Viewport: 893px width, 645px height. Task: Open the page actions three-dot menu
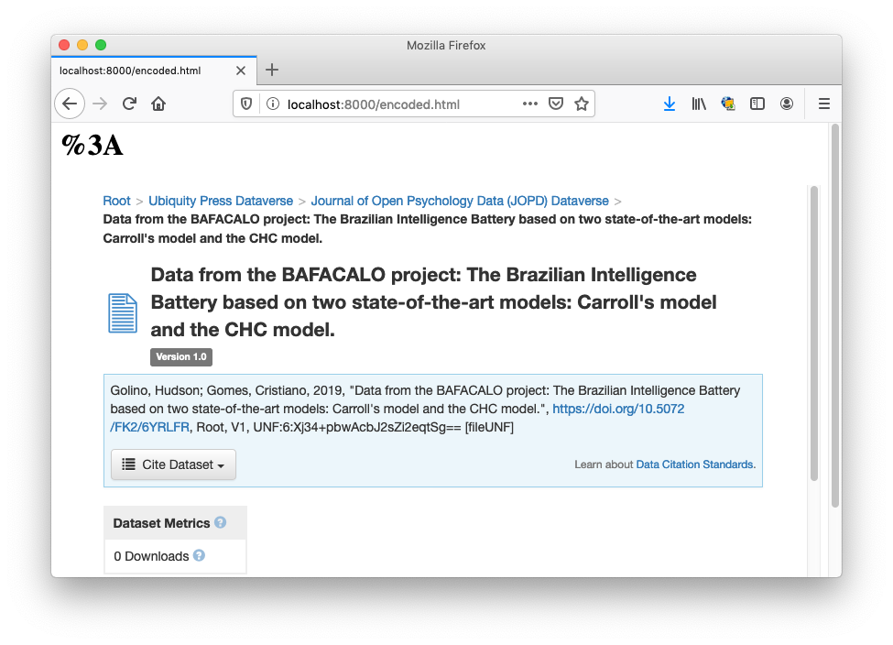coord(529,104)
